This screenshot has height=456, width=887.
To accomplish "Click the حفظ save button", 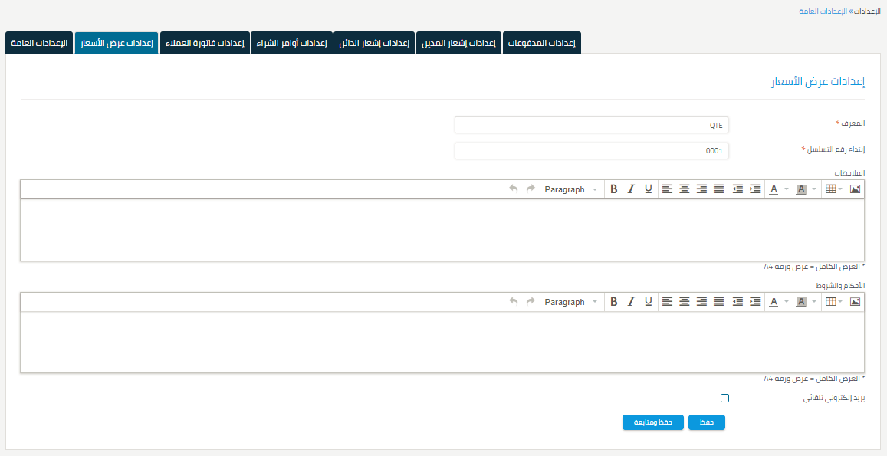I will click(706, 422).
